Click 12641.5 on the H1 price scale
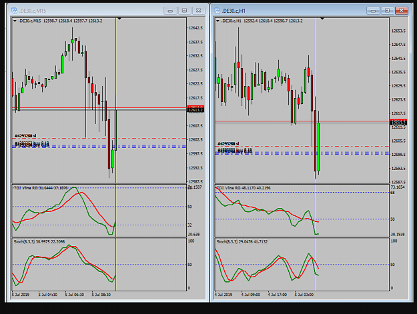 (398, 58)
